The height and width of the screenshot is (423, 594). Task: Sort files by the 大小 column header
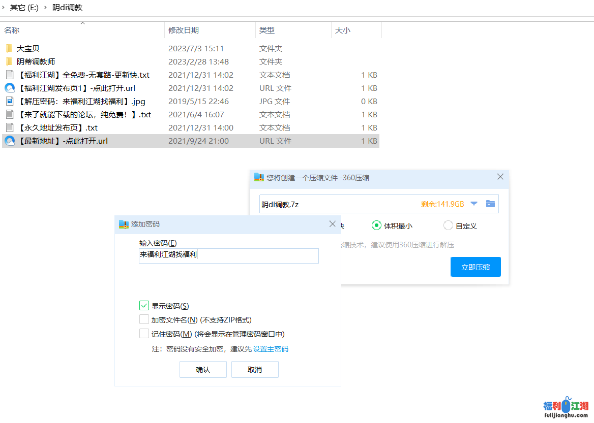pos(342,30)
